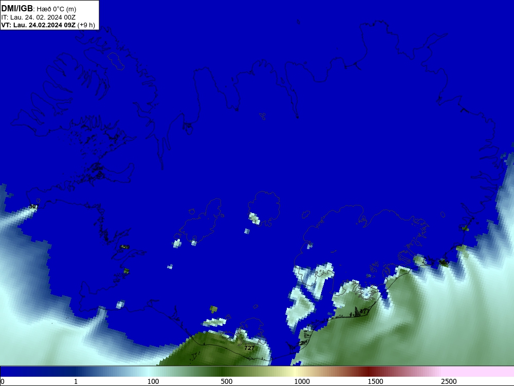Click the legend tick label 0
Viewport: 514px width, 386px height.
coord(3,381)
